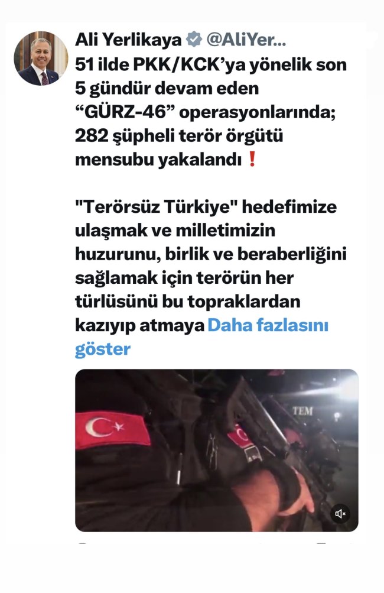Open the @AliYer... handle
384x593 pixels.
[246, 40]
